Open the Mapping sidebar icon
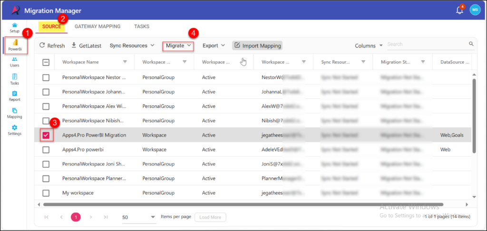Screen dimensions: 487x231 pyautogui.click(x=15, y=111)
